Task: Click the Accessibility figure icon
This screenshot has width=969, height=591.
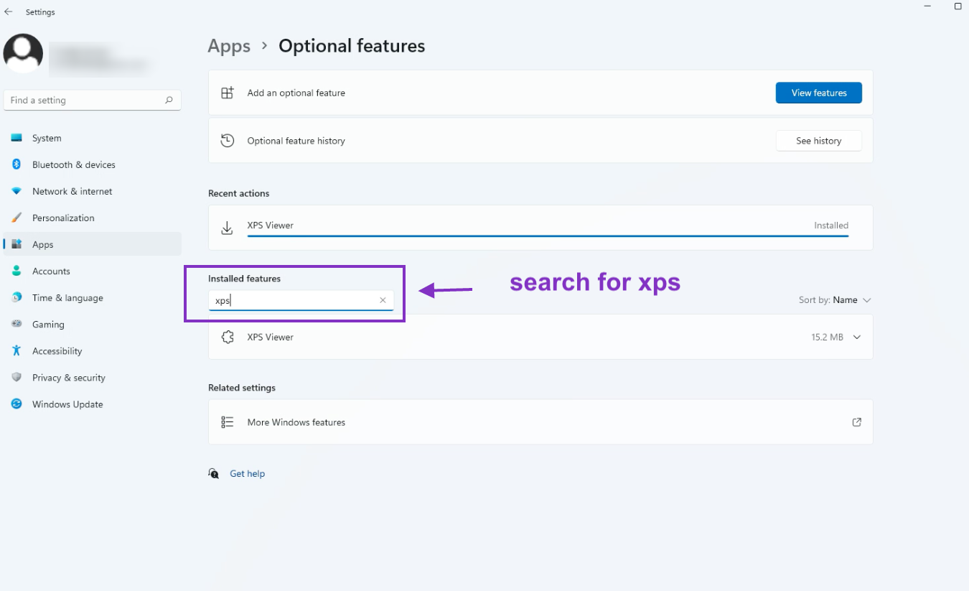Action: [x=17, y=350]
